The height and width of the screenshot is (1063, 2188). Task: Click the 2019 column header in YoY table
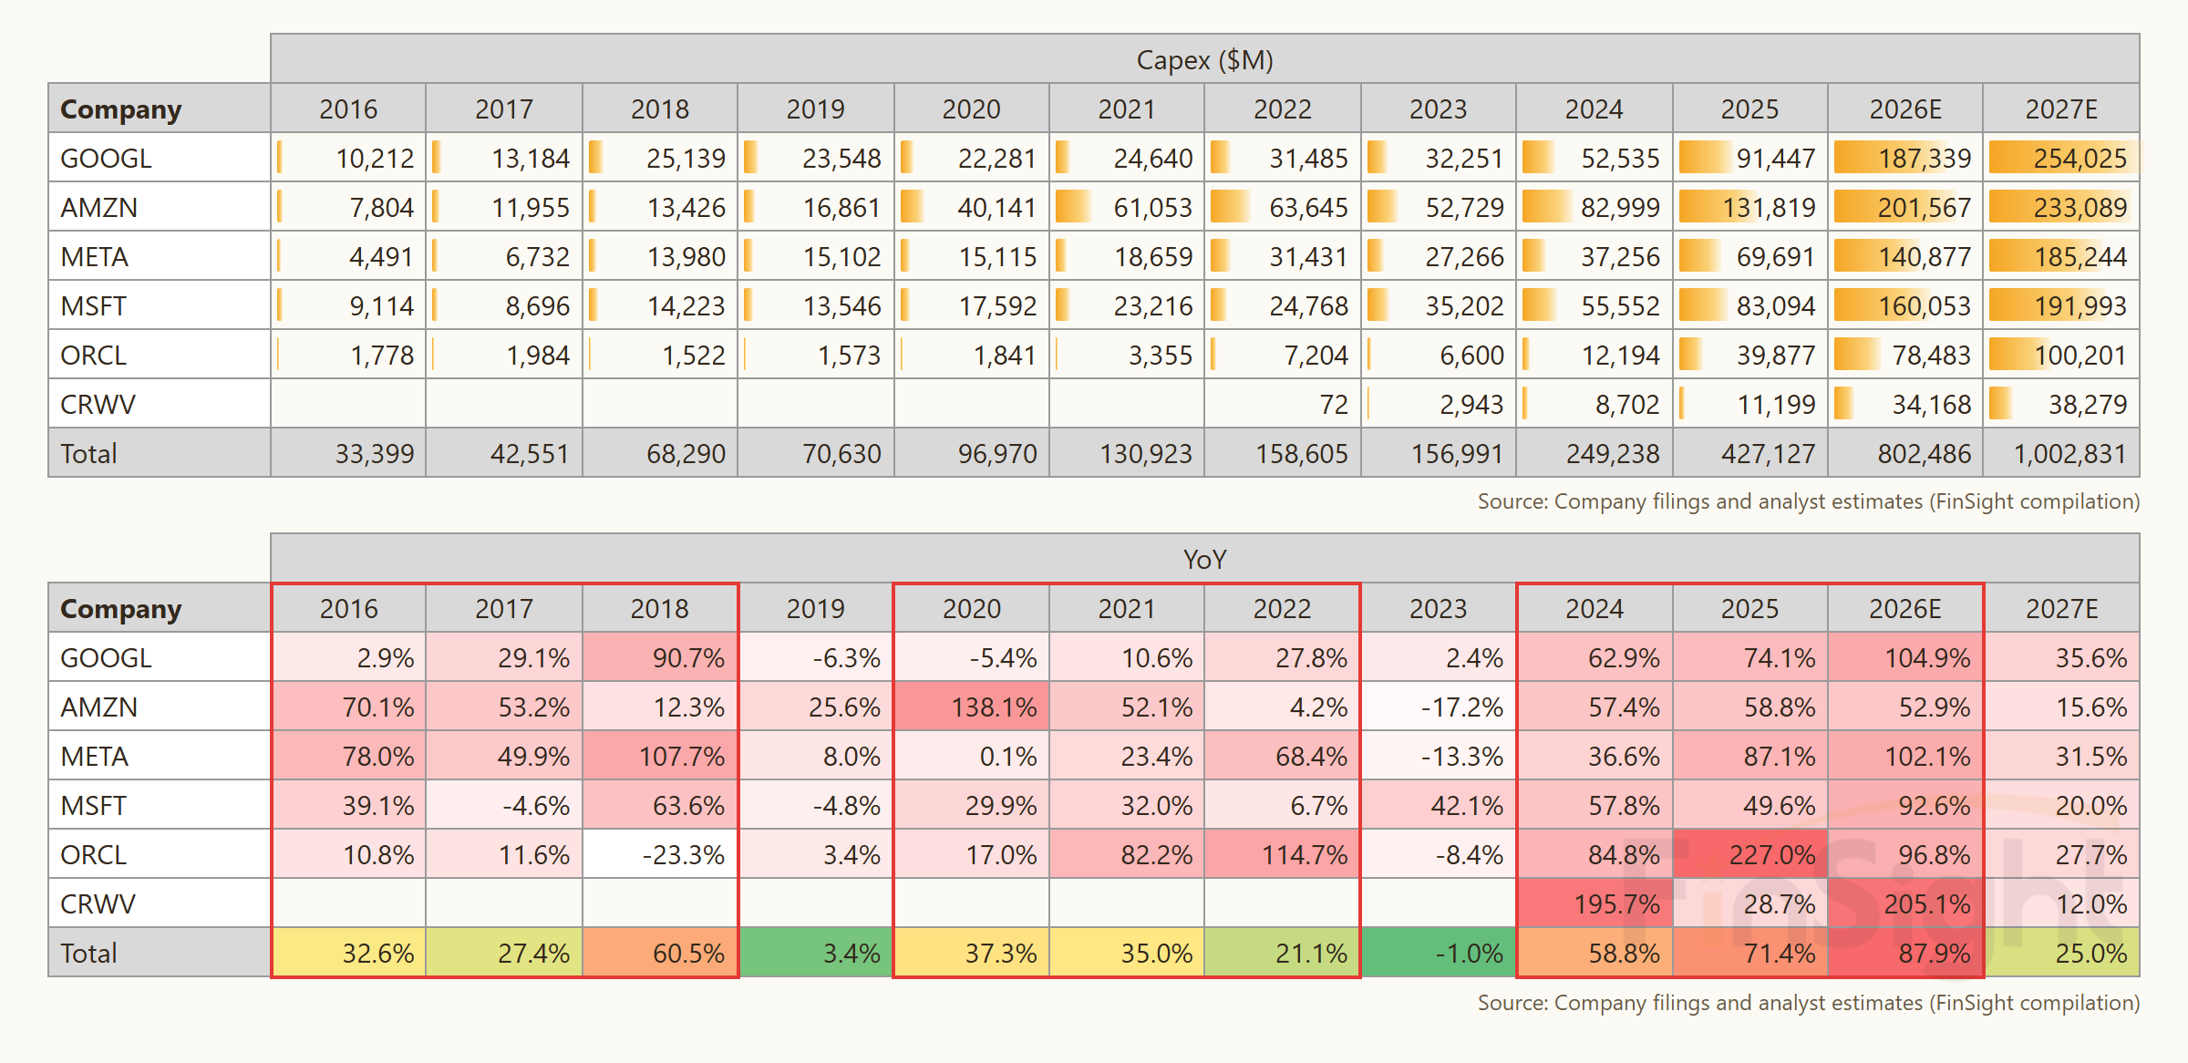point(816,608)
